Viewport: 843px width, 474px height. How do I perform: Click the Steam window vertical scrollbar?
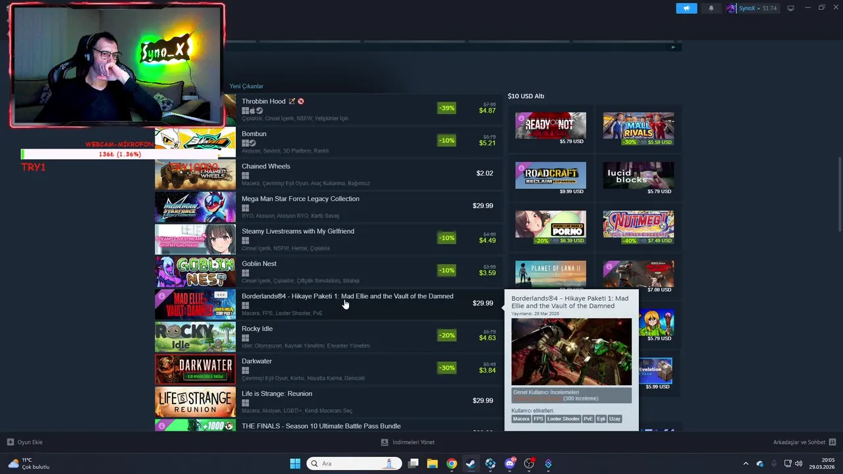(839, 194)
